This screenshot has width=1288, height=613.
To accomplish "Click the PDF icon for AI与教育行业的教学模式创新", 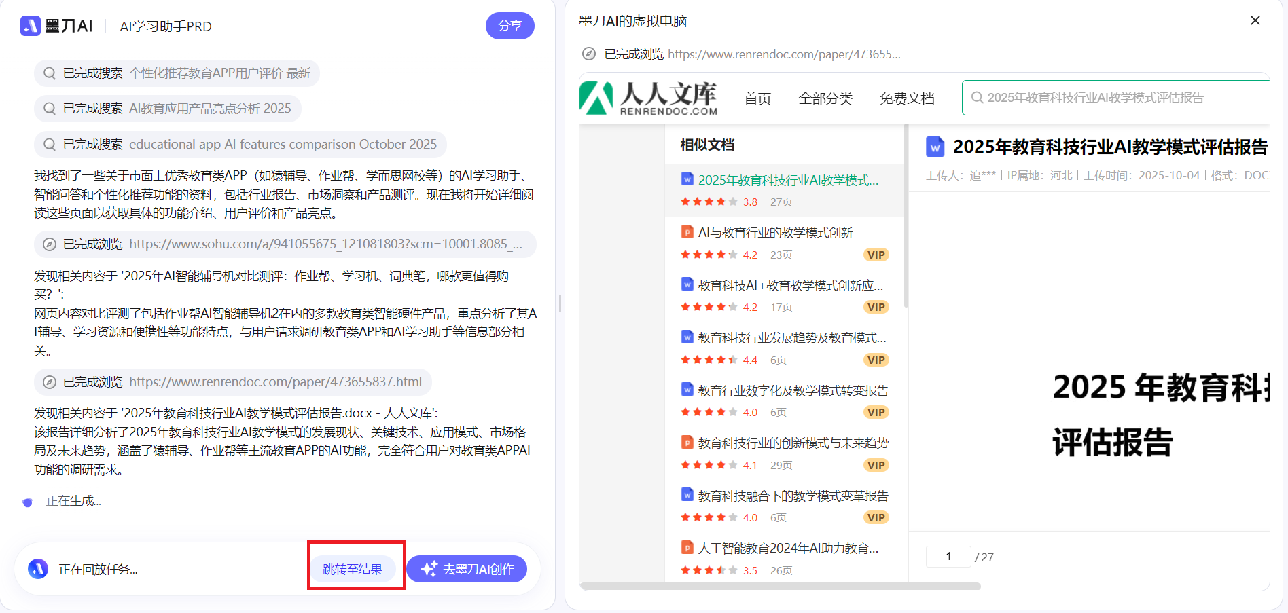I will click(687, 231).
